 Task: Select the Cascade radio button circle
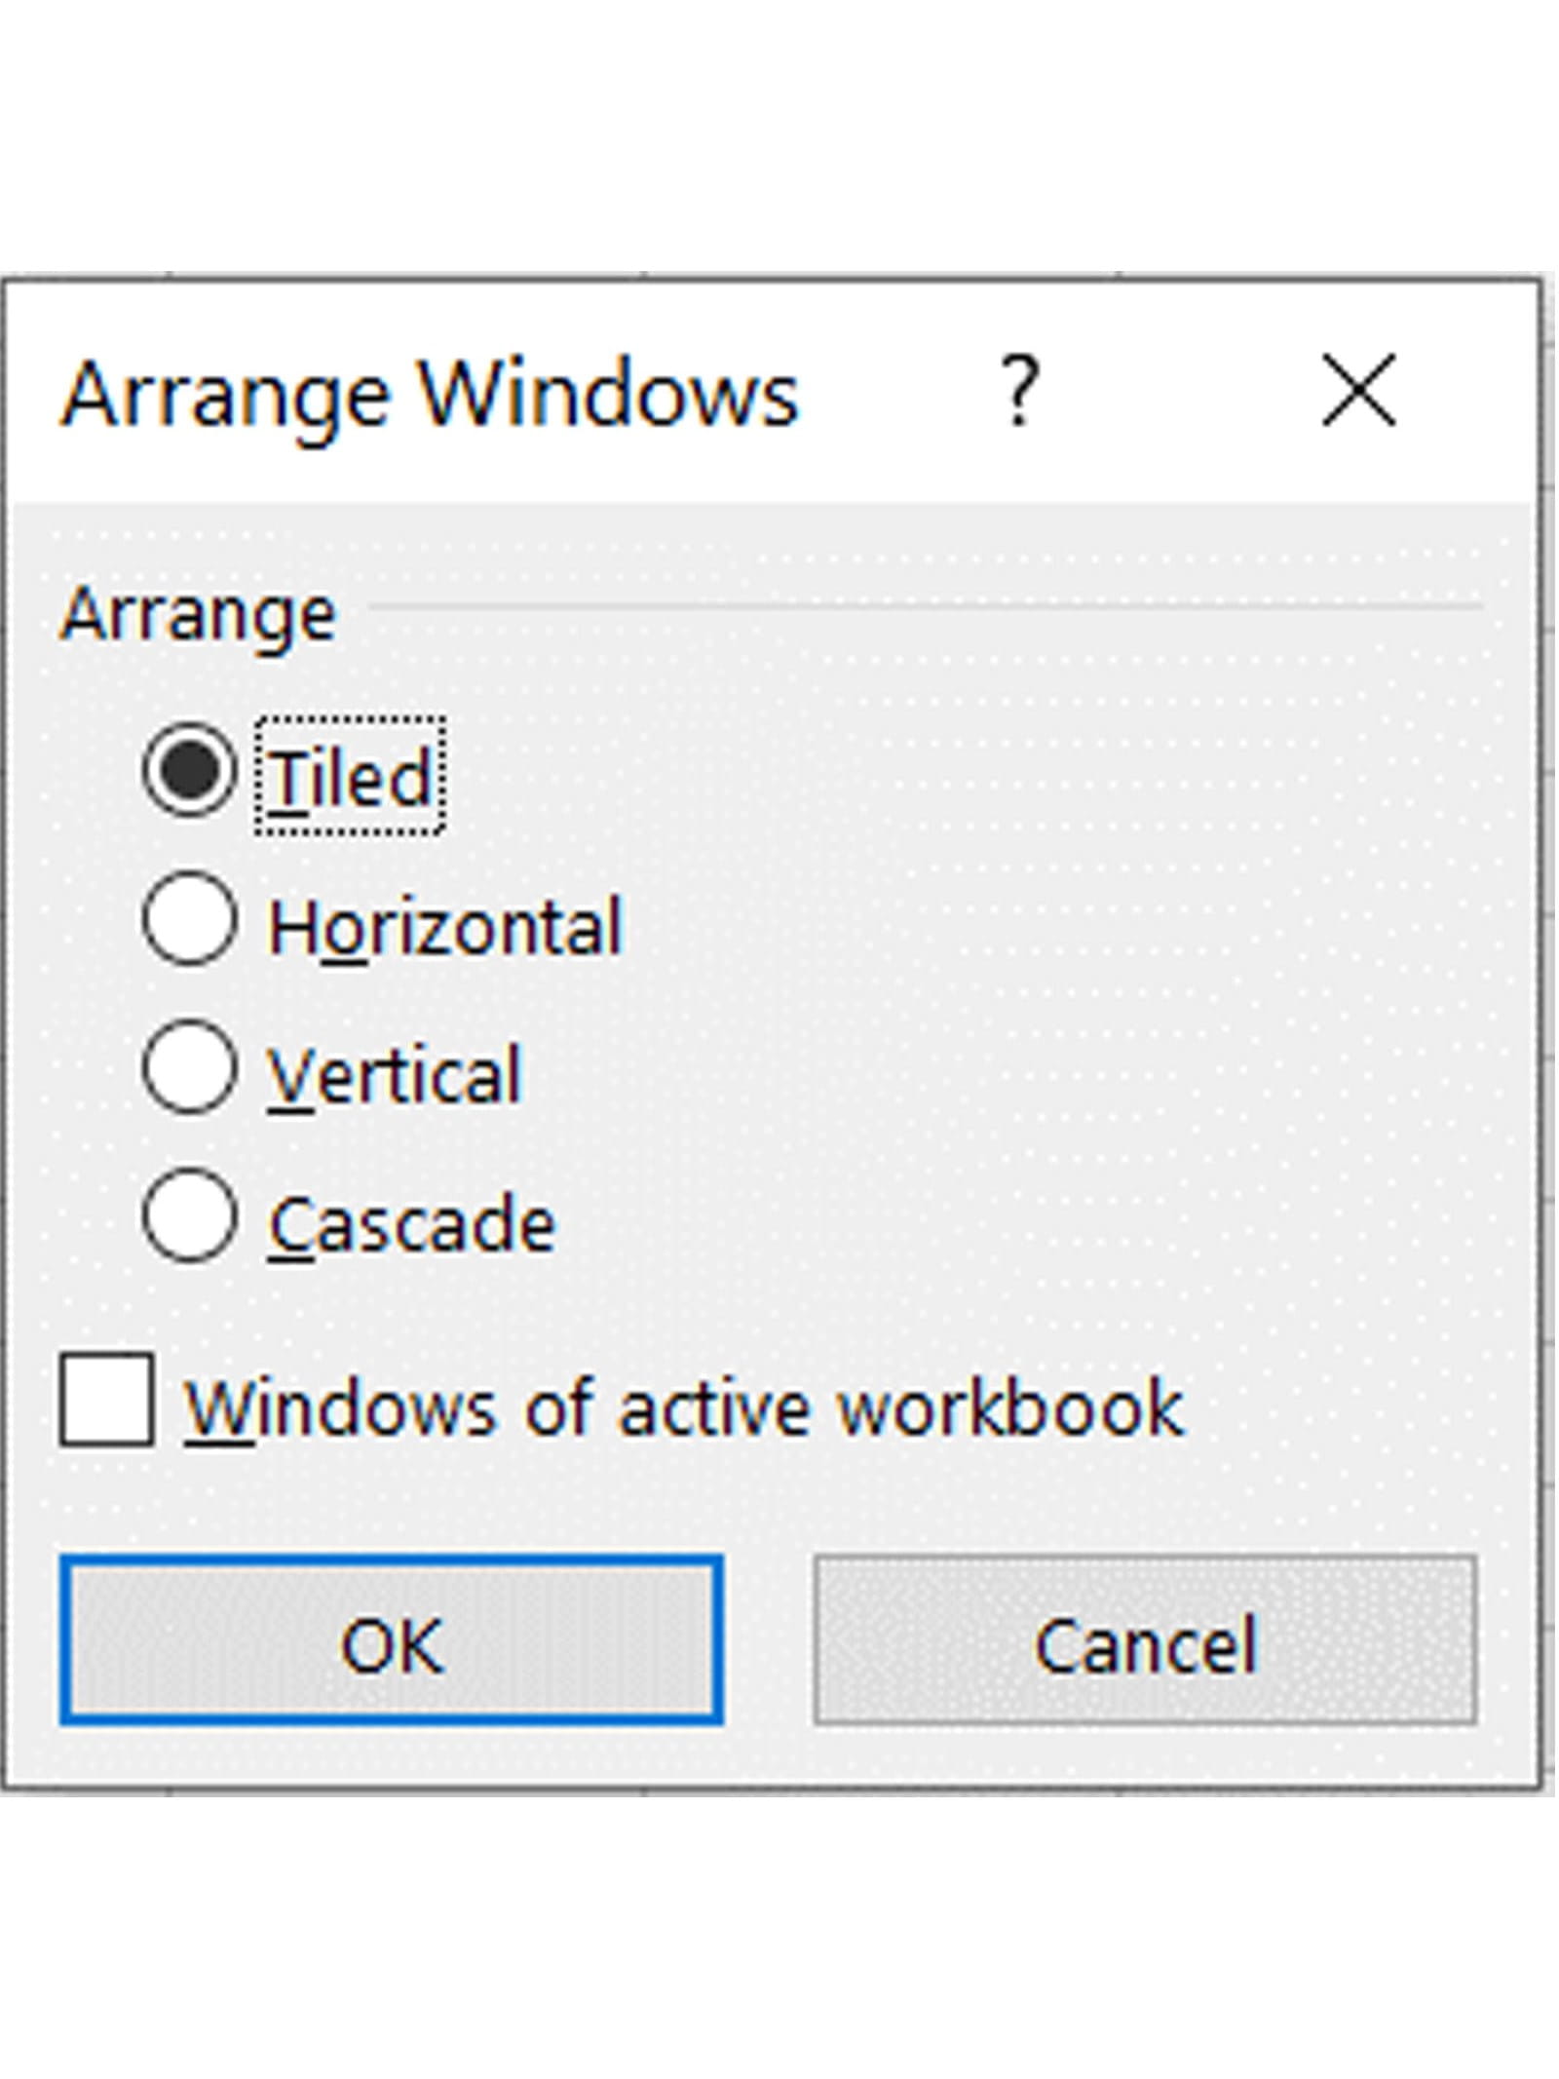(189, 1215)
